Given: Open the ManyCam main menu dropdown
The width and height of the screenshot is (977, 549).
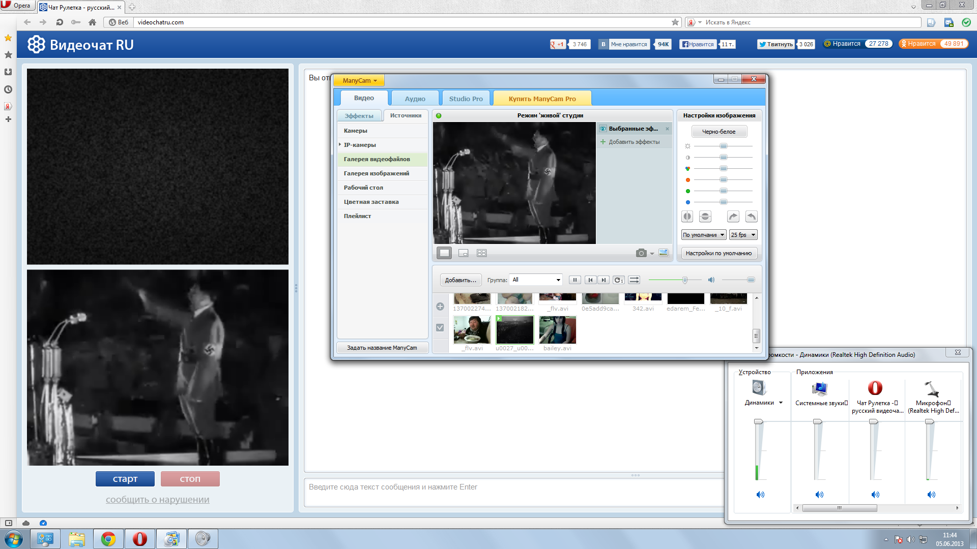Looking at the screenshot, I should 359,80.
